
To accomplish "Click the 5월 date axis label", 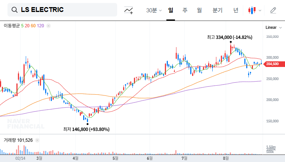I will 115,158.
